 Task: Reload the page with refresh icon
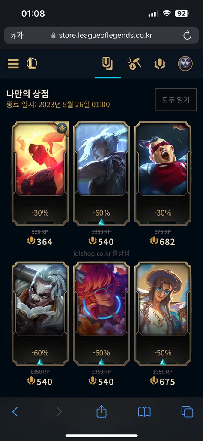click(x=187, y=35)
